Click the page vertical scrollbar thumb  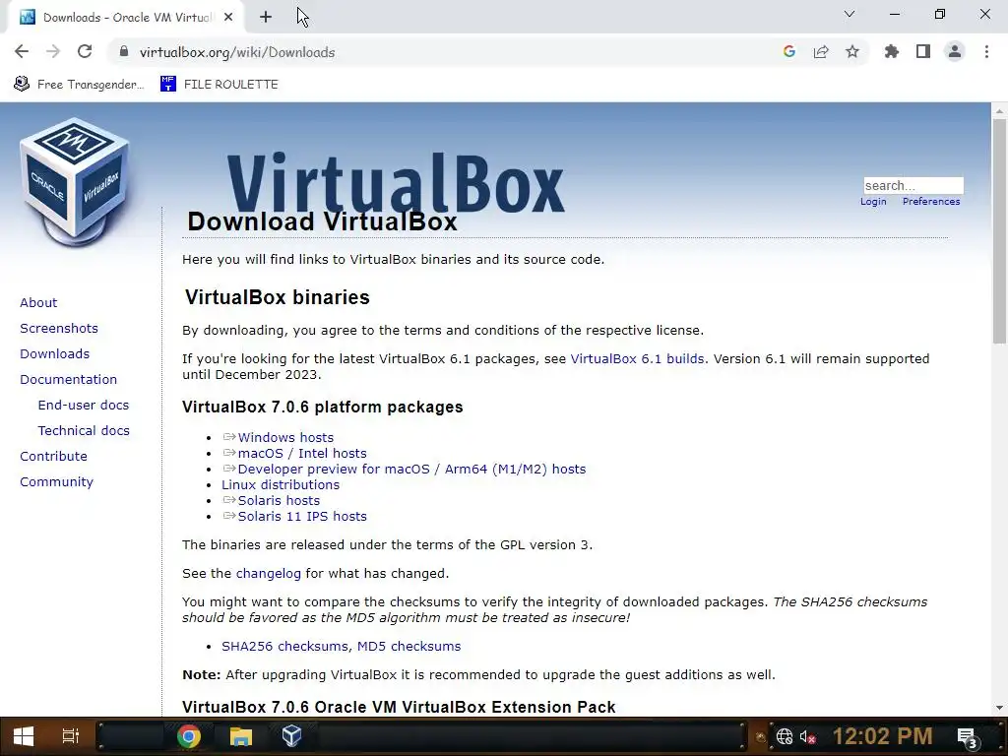[999, 231]
